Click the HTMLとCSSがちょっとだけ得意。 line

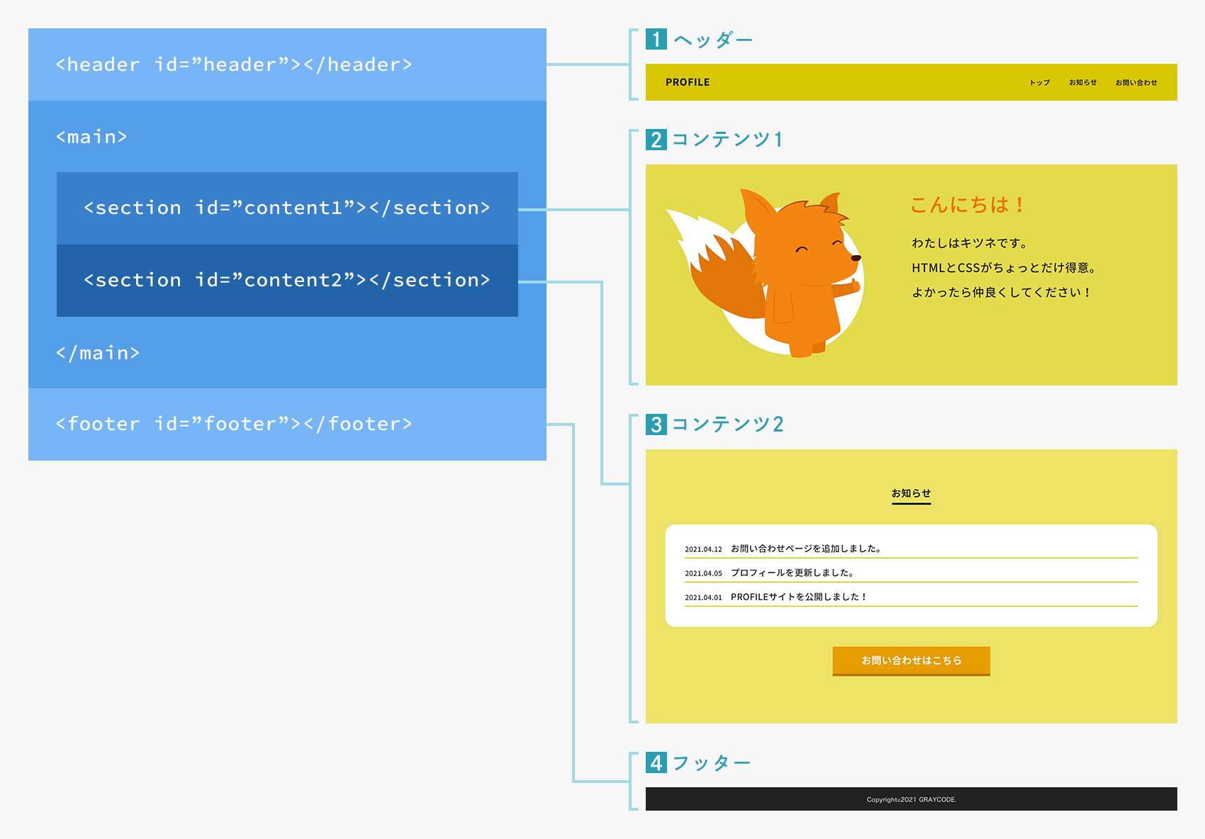[x=1004, y=268]
